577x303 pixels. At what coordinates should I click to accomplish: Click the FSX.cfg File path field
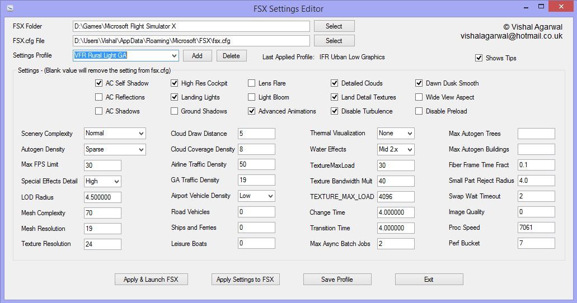(x=191, y=41)
